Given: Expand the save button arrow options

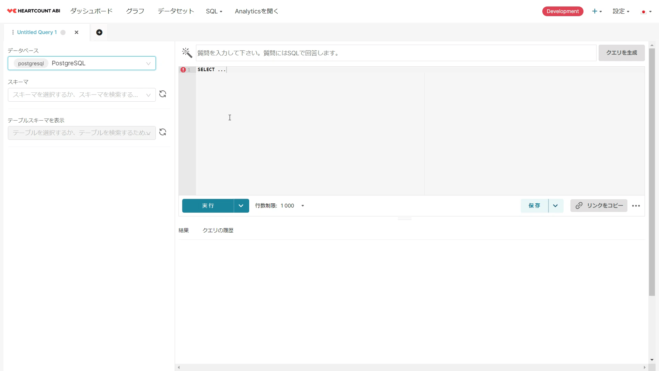Looking at the screenshot, I should click(555, 206).
